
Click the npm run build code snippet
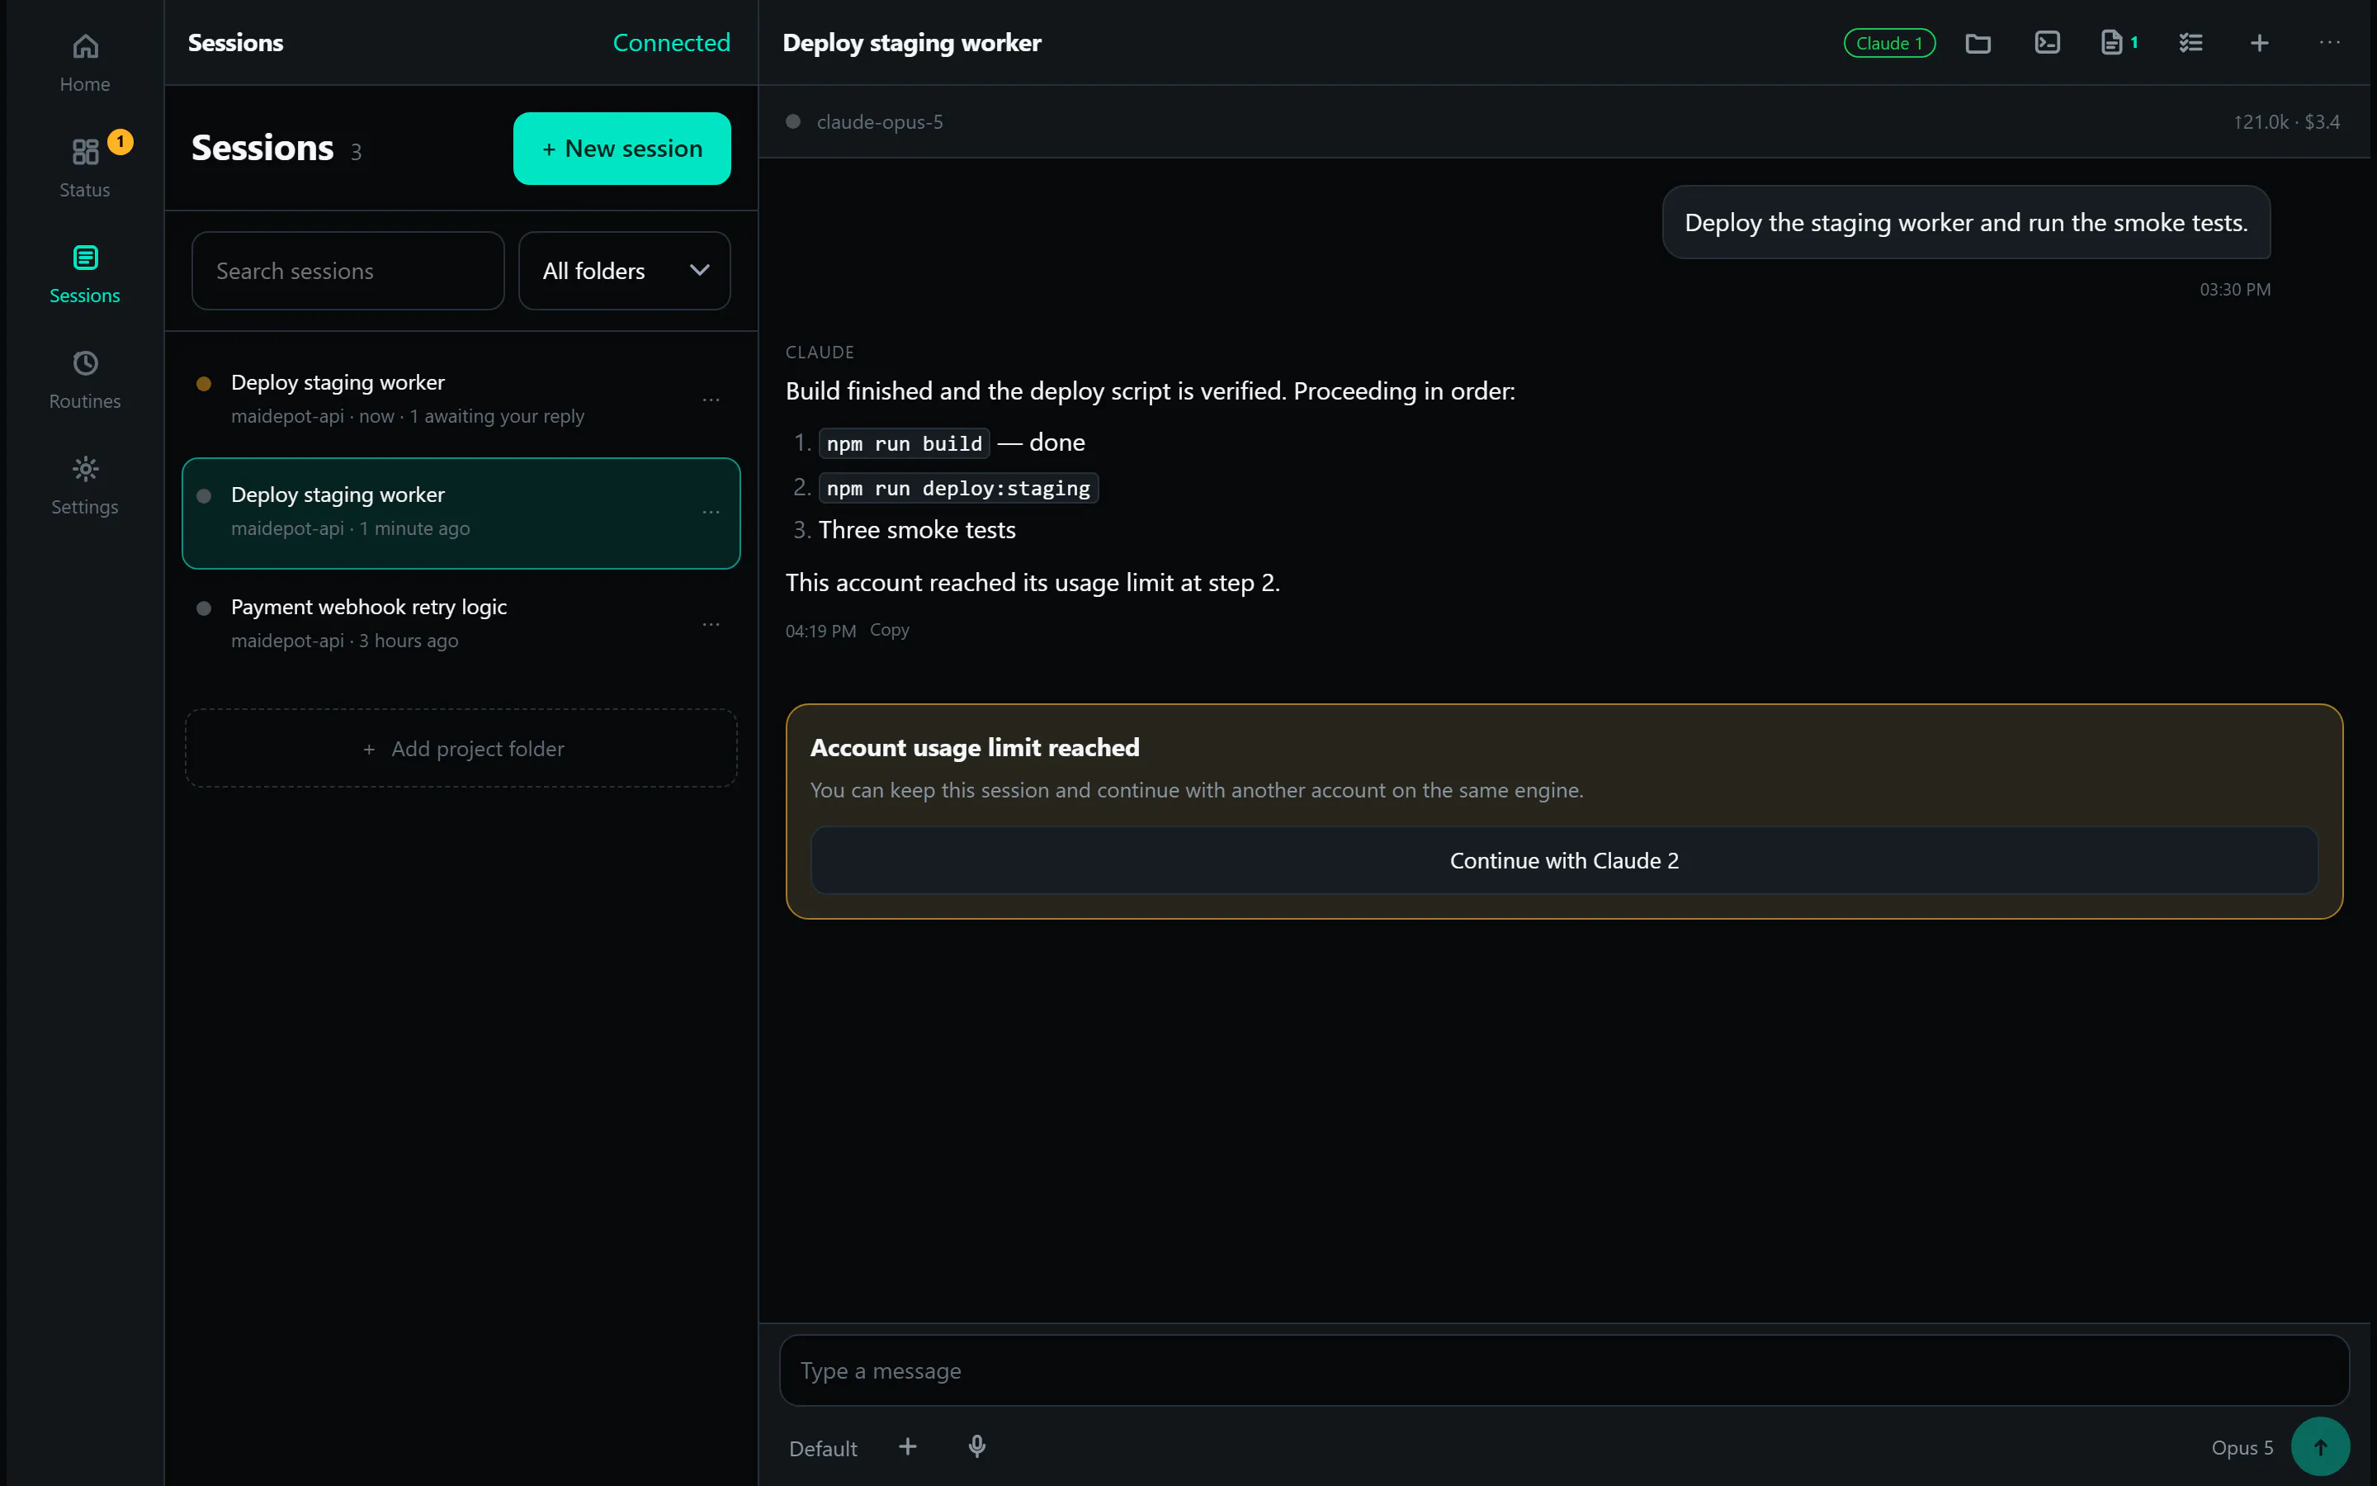pos(904,443)
